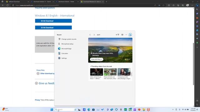This screenshot has height=112, width=200.
Task: Play 73 Questions With Olivia Rodrigo video
Action: coord(124,72)
